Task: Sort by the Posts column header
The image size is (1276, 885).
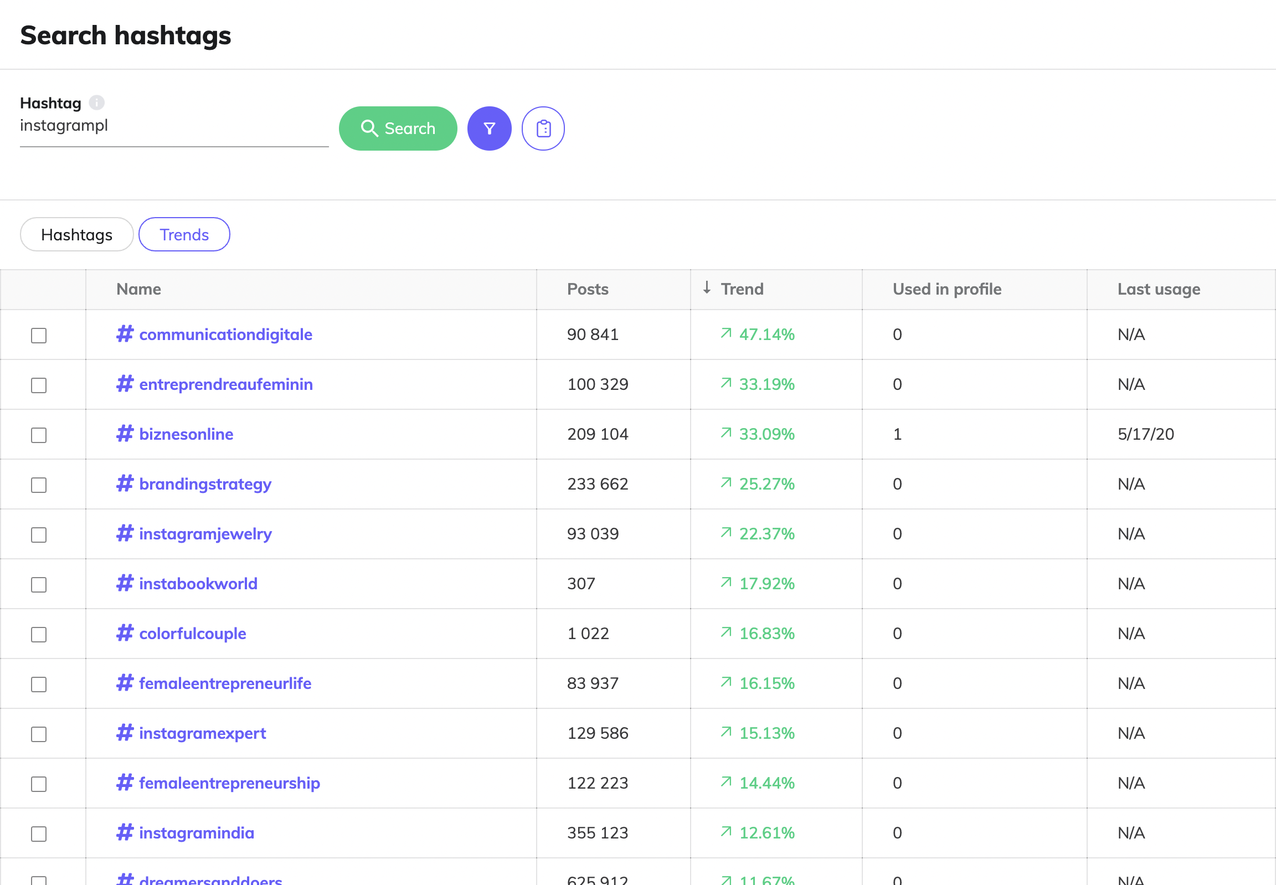Action: click(x=587, y=289)
